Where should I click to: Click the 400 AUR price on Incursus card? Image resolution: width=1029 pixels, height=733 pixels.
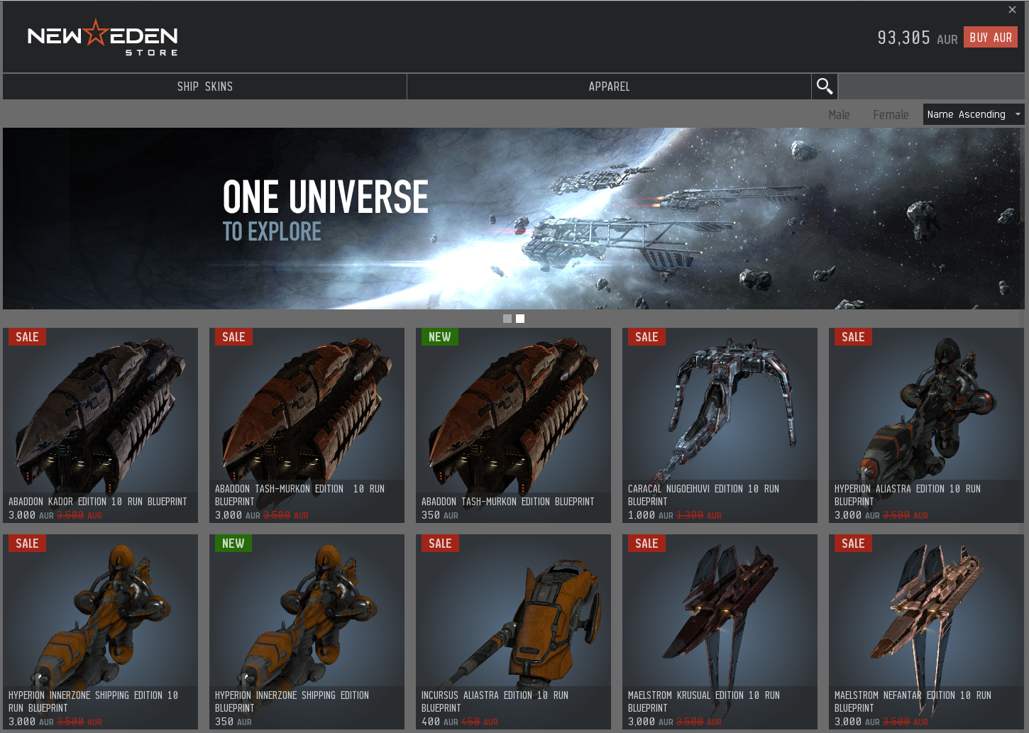(x=439, y=722)
